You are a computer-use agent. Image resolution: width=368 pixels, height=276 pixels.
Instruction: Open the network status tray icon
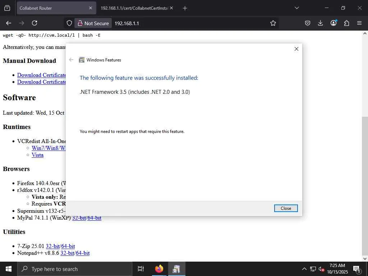click(x=313, y=269)
